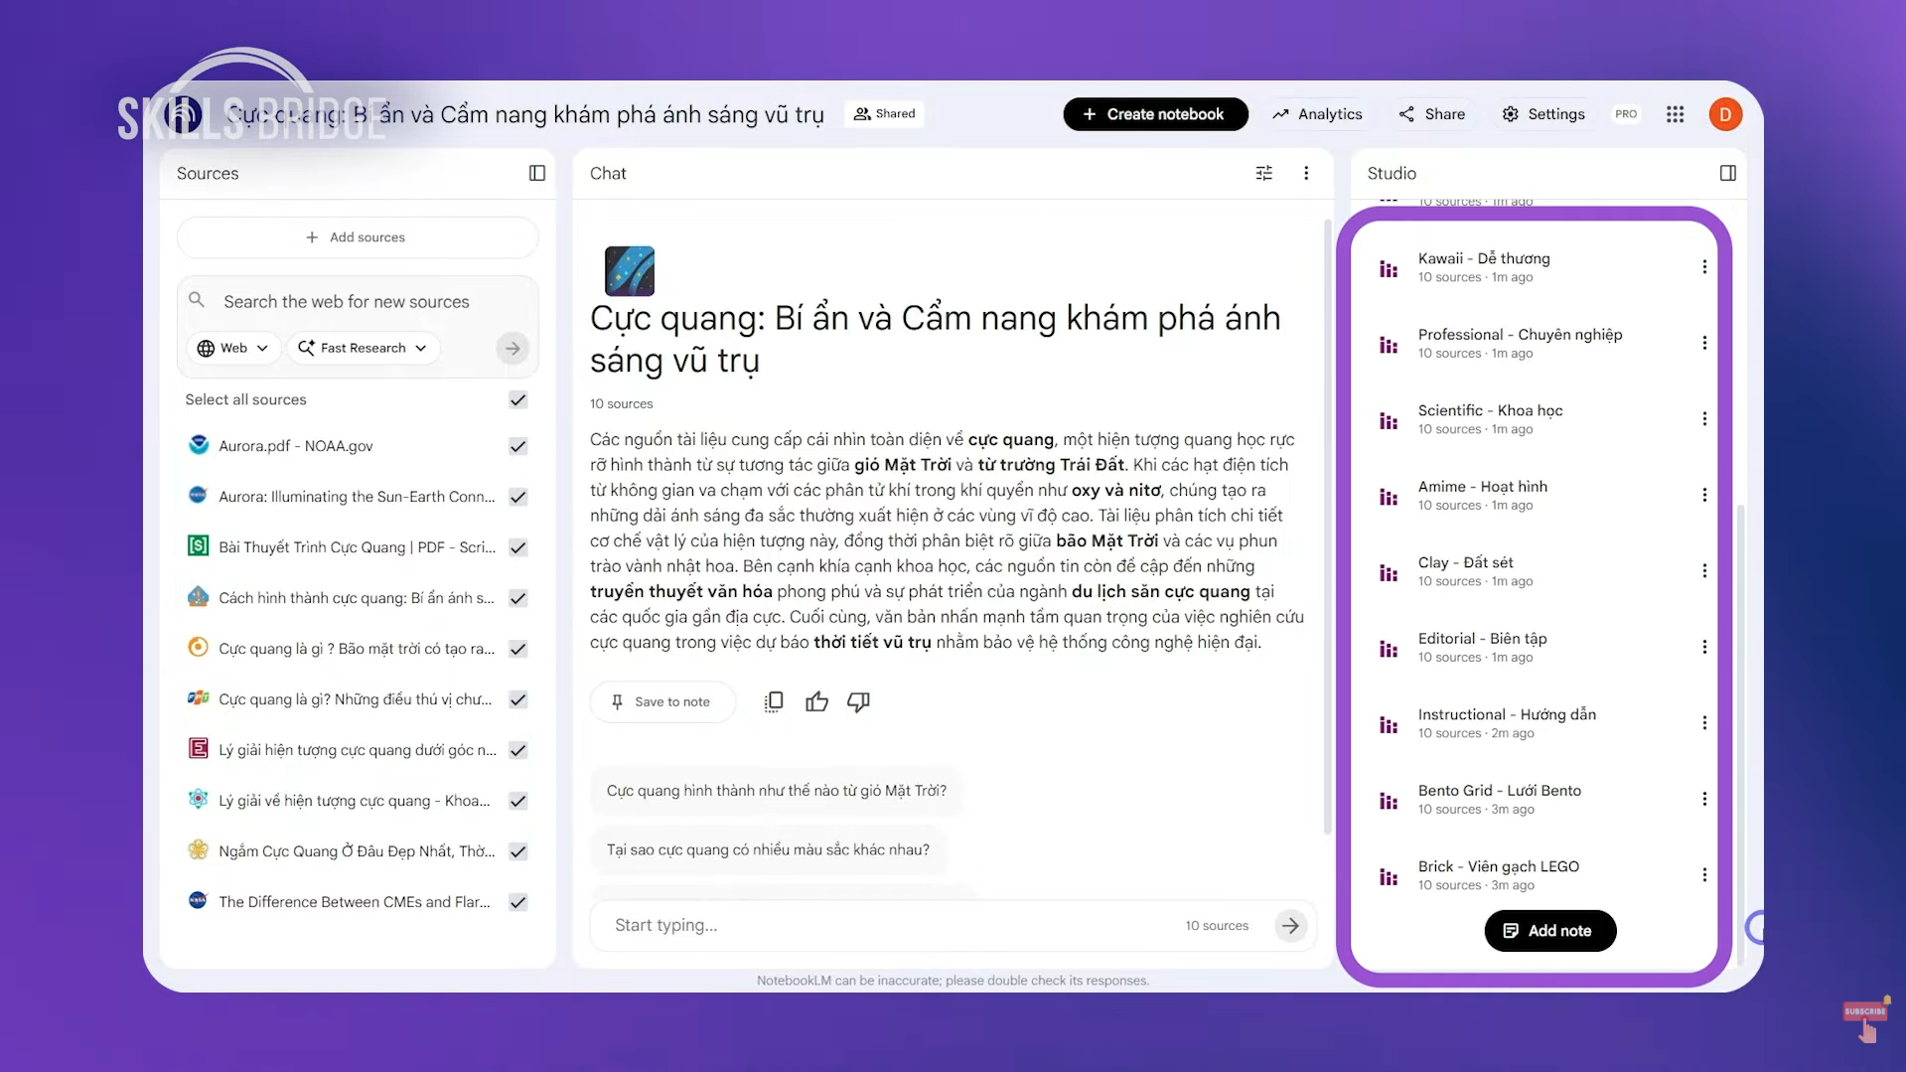Collapse the Sources panel
This screenshot has width=1906, height=1072.
[x=536, y=173]
